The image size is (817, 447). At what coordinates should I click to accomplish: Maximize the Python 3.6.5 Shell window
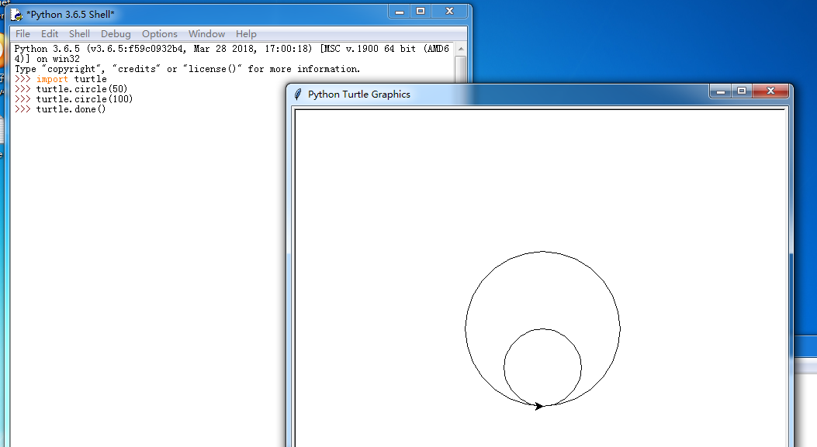click(421, 12)
